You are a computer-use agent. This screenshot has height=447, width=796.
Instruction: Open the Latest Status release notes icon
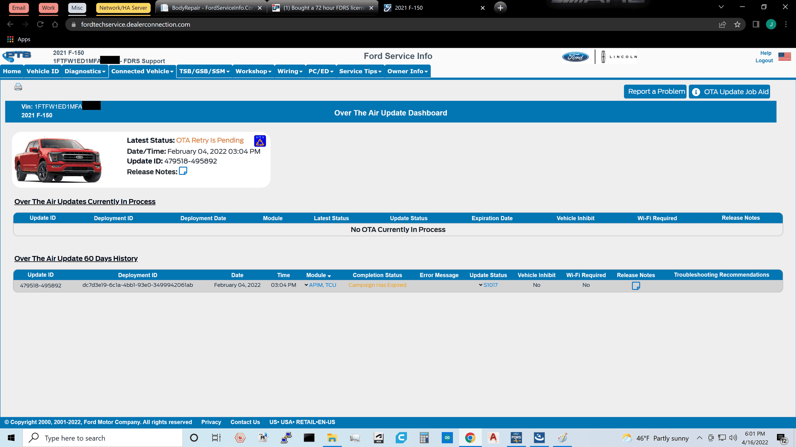pyautogui.click(x=183, y=171)
